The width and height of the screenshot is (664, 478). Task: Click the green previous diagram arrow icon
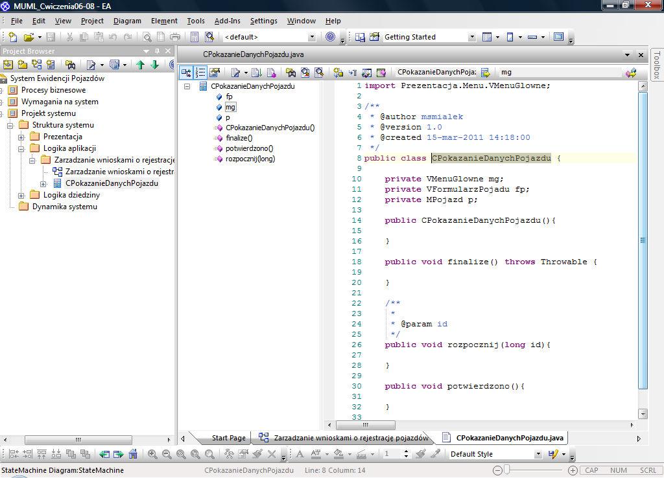(x=104, y=454)
